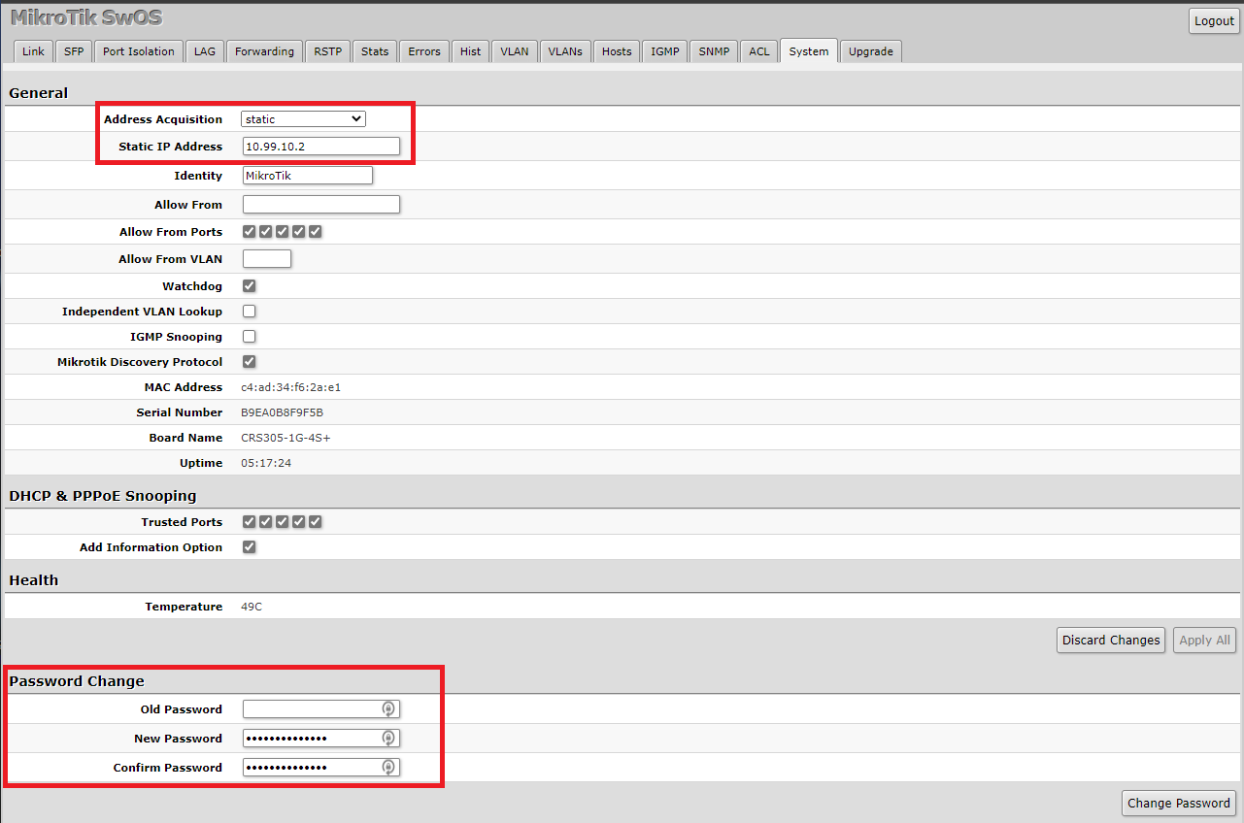Open the SNMP tab
This screenshot has width=1244, height=823.
point(714,51)
